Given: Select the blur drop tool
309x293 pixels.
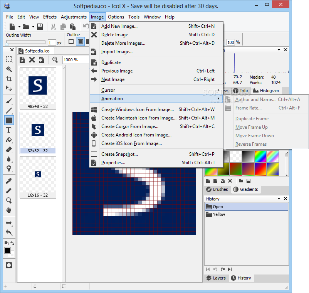Looking at the screenshot, I should coord(9,159).
